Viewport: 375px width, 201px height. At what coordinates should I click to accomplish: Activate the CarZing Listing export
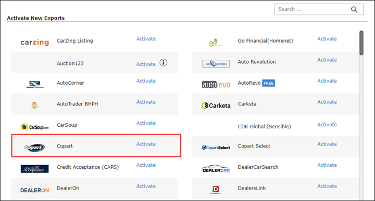pos(146,38)
